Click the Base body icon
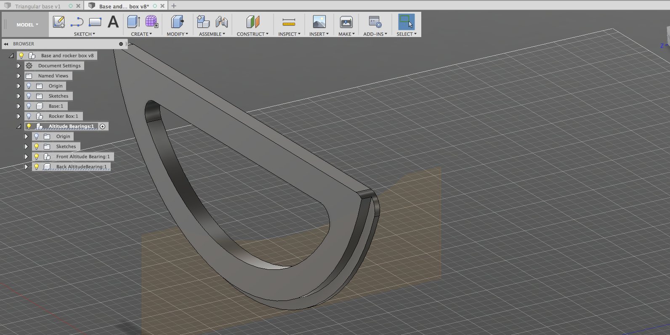Image resolution: width=670 pixels, height=335 pixels. (40, 106)
